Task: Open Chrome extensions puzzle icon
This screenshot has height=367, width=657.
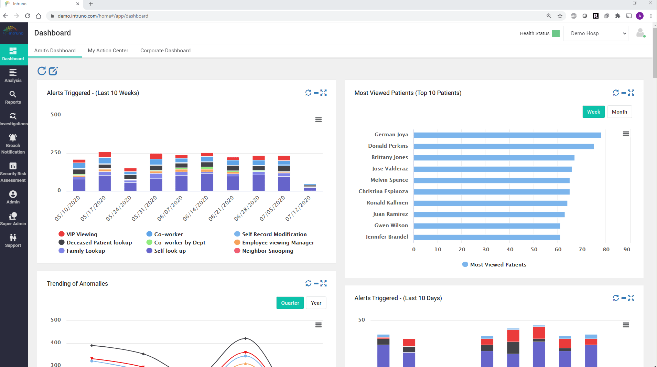Action: (x=618, y=16)
